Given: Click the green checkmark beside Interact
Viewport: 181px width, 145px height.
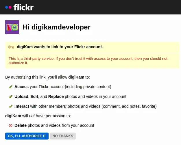Looking at the screenshot, I should point(10,106).
